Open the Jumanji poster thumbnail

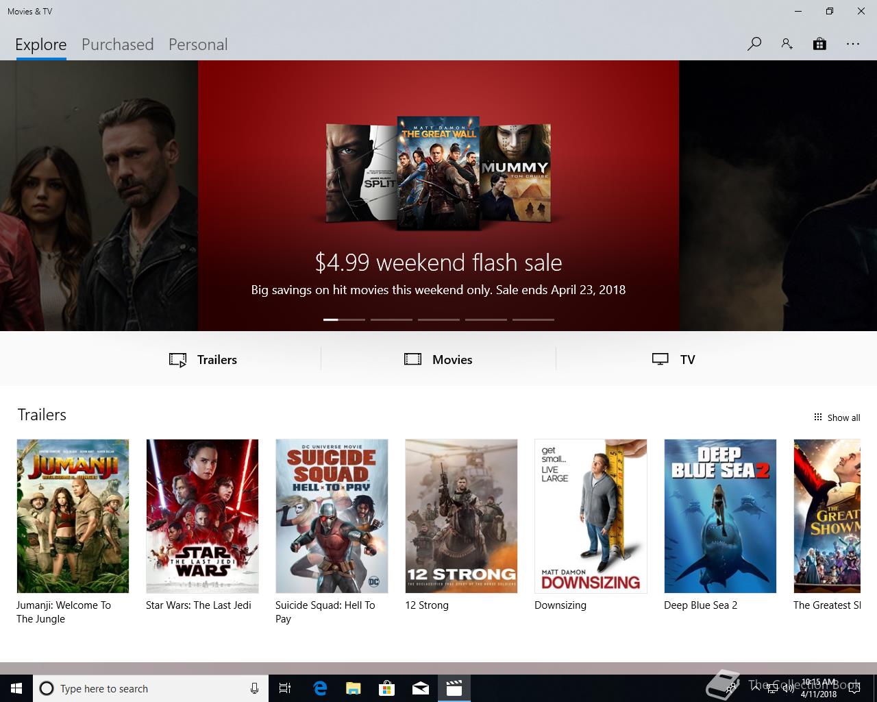coord(73,516)
